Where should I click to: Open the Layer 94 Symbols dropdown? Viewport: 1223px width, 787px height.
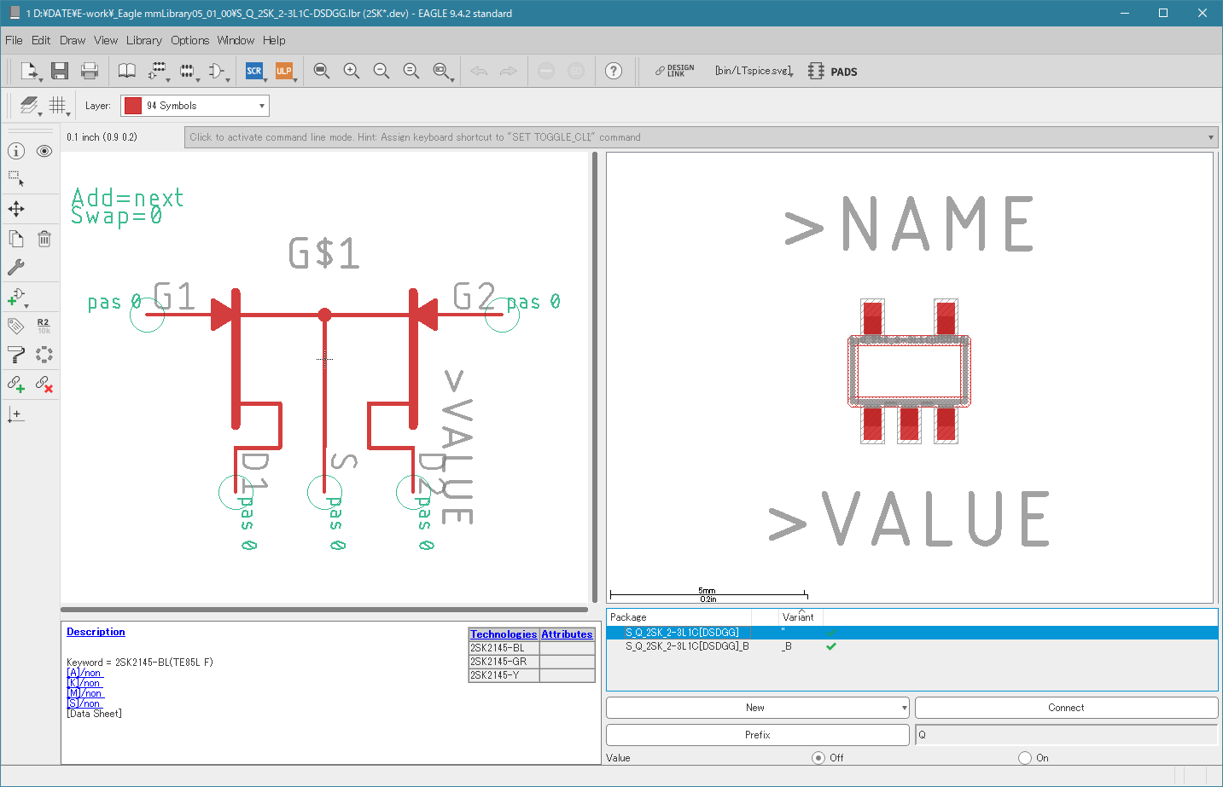[195, 106]
